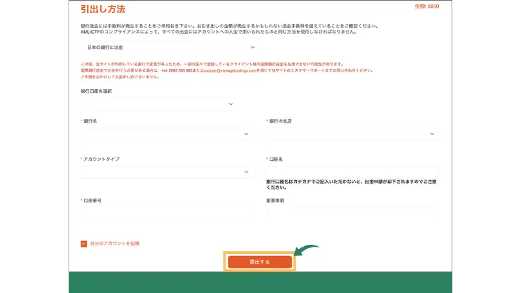
Task: Open the support@vantagetradings.com email link
Action: (x=230, y=71)
